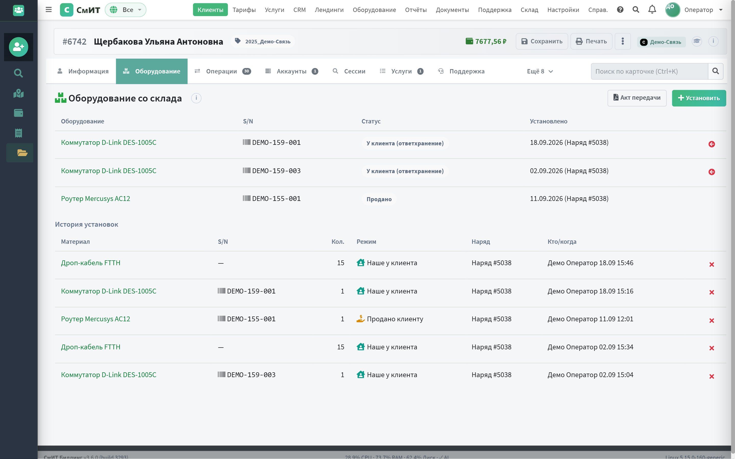Open the Оператор user menu

tap(694, 10)
